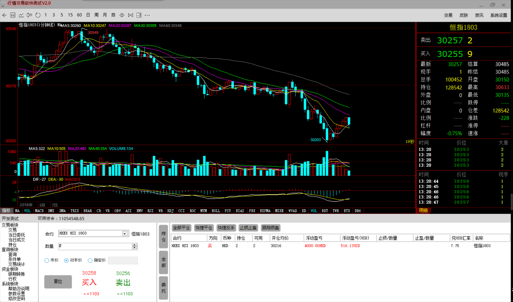513x302 pixels.
Task: Select the OBV indicator tab
Action: tap(118, 211)
